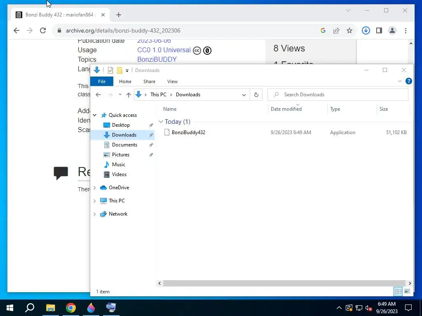Expand the Explorer ribbon chevron

[x=400, y=81]
